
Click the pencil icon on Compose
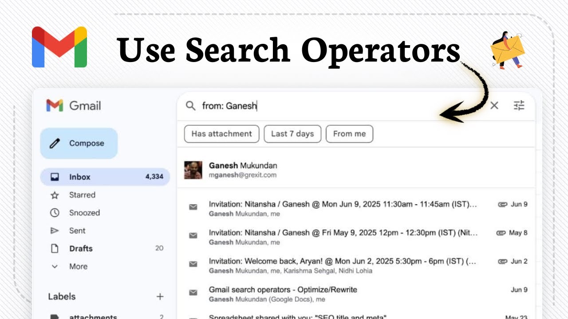[55, 144]
